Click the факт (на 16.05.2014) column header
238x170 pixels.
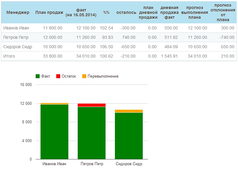81,12
